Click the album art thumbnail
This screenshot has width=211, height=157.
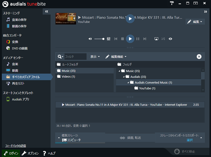coord(66,19)
